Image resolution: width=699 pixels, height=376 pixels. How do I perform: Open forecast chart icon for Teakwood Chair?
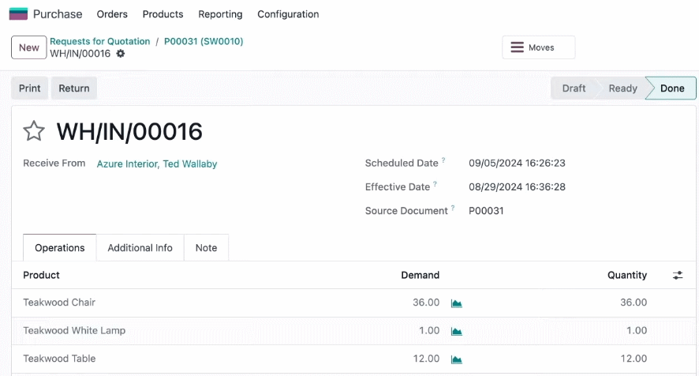pos(457,303)
